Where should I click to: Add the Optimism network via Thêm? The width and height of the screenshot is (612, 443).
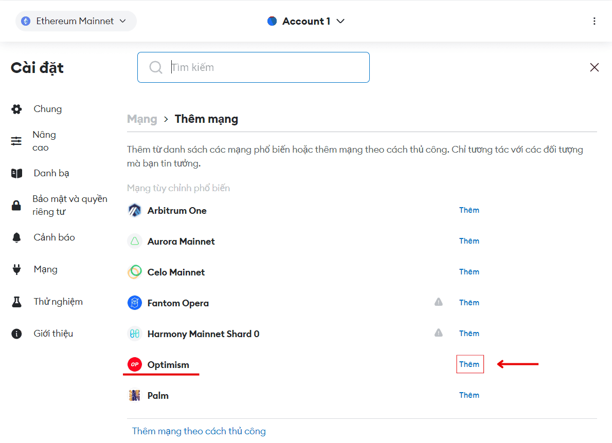pyautogui.click(x=469, y=364)
